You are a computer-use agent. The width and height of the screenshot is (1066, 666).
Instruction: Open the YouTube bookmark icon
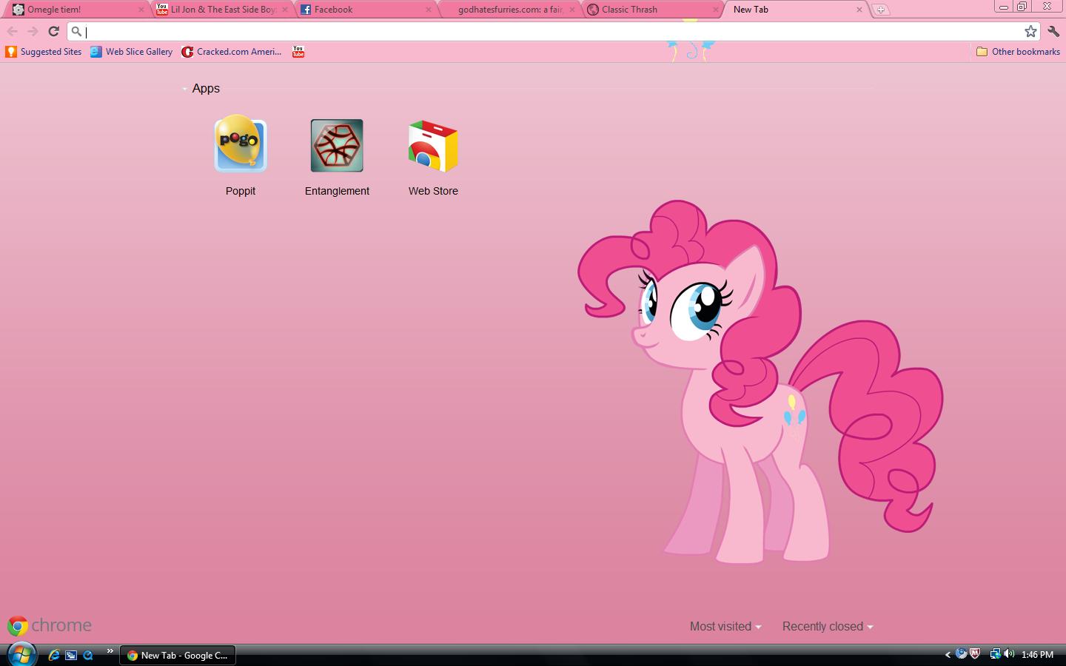tap(298, 52)
